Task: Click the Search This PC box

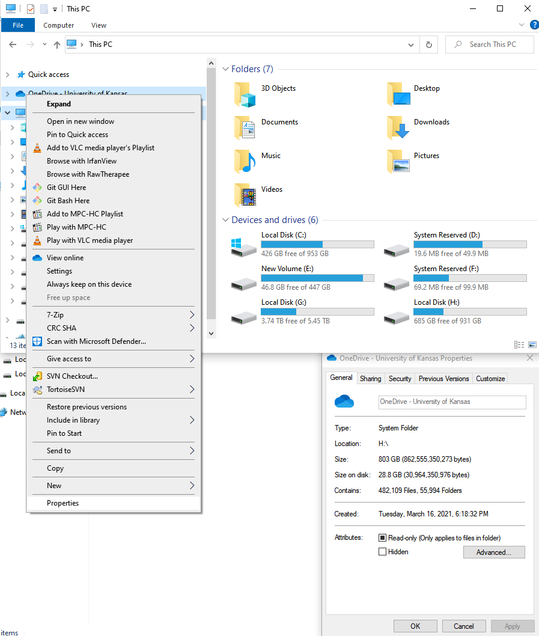Action: click(490, 44)
